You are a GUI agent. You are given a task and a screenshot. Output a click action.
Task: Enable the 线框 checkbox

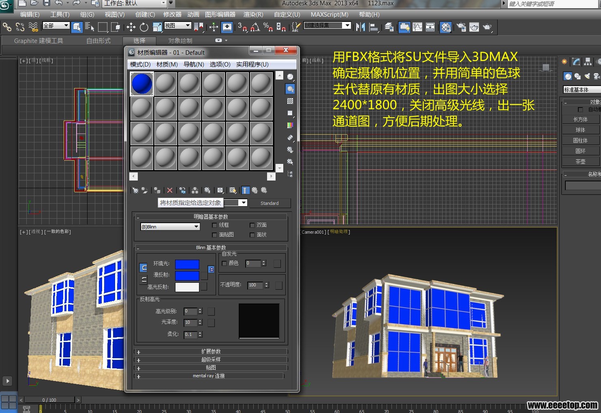tap(215, 225)
